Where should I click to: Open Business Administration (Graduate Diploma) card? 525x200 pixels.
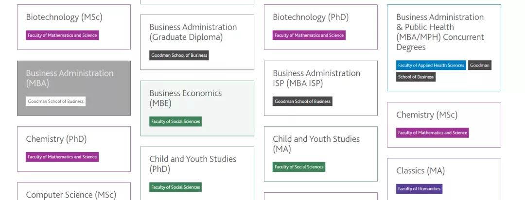[x=197, y=42]
